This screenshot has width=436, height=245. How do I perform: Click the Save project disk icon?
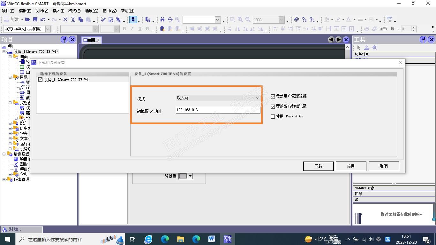(35, 20)
